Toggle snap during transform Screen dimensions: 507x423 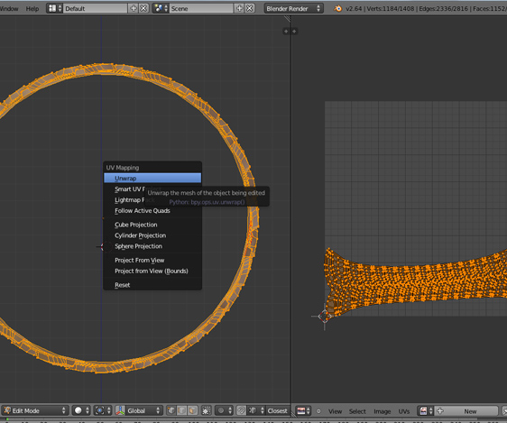(x=241, y=410)
